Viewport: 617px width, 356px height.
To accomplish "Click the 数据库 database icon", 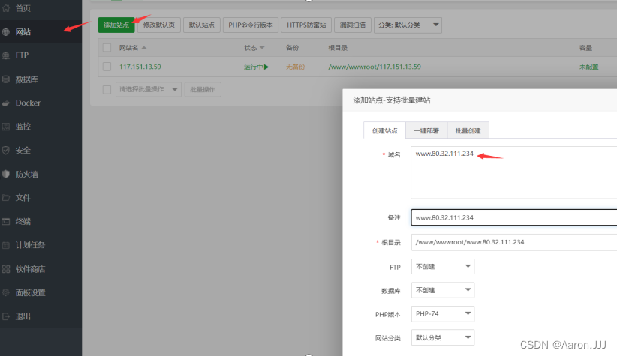I will tap(7, 79).
